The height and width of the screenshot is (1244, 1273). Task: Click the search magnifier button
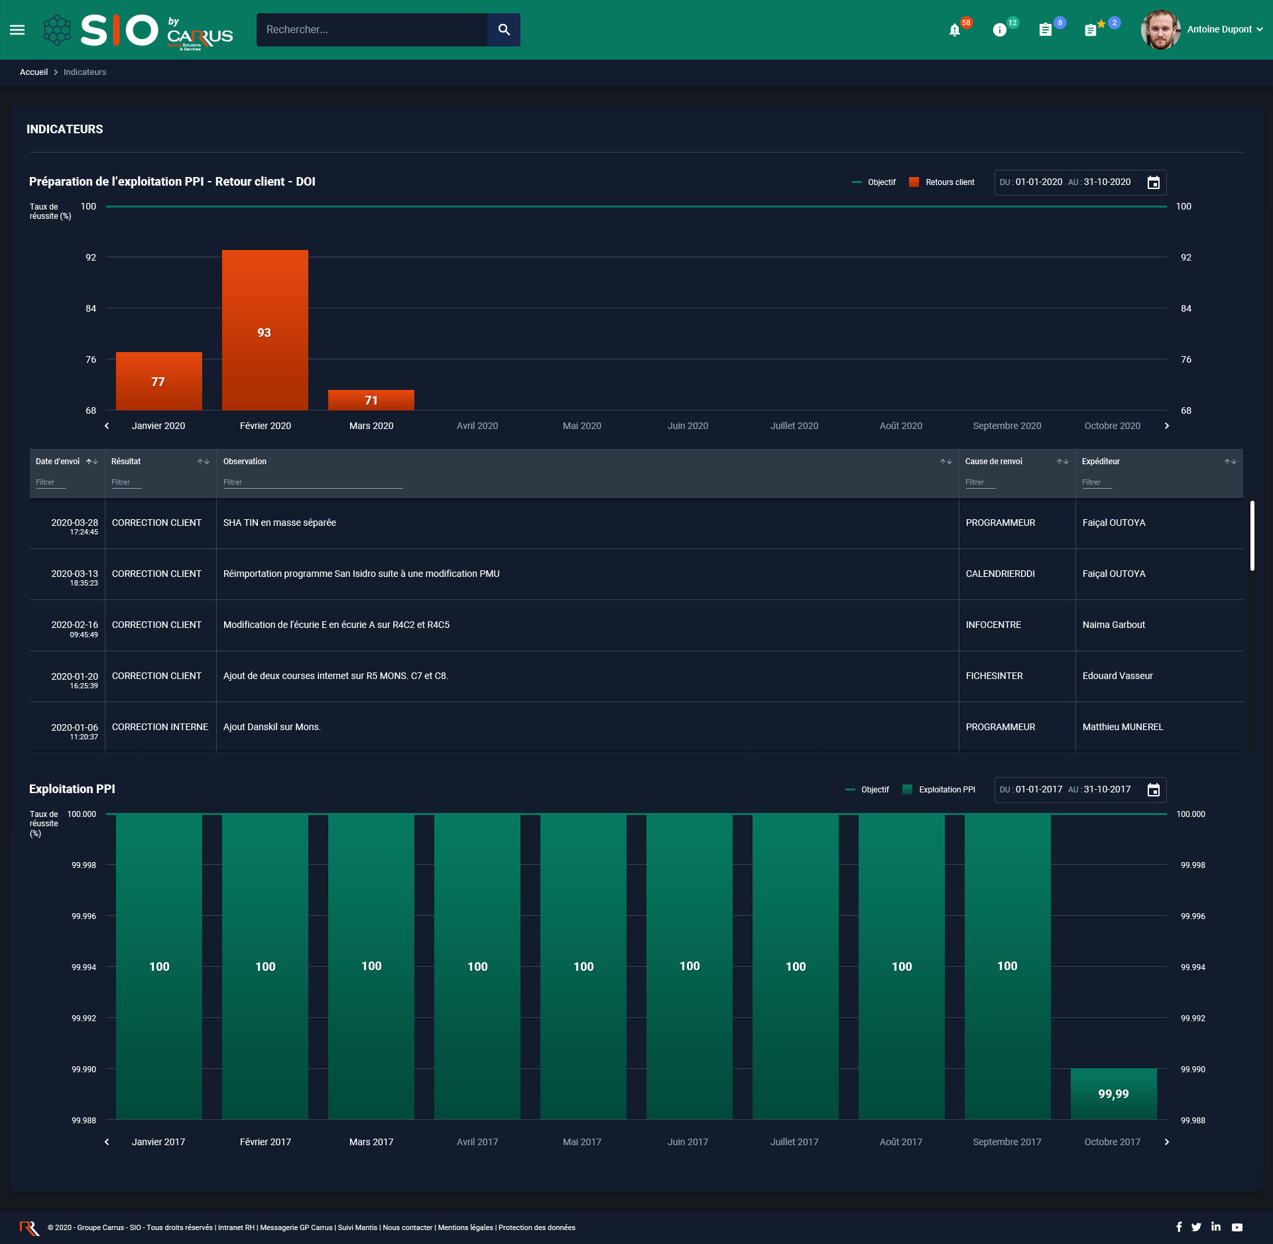pyautogui.click(x=504, y=30)
